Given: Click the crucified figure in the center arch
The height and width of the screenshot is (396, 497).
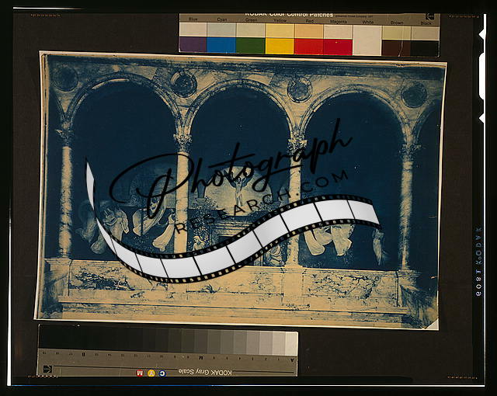Looking at the screenshot, I should coord(241,185).
